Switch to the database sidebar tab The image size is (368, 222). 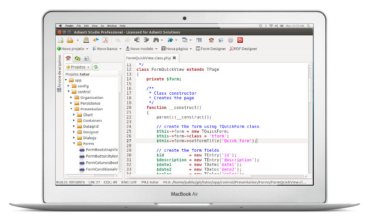click(x=86, y=58)
